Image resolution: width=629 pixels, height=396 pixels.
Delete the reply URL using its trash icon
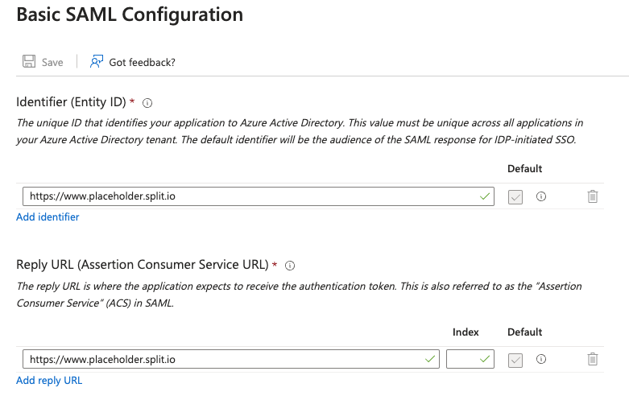(593, 359)
